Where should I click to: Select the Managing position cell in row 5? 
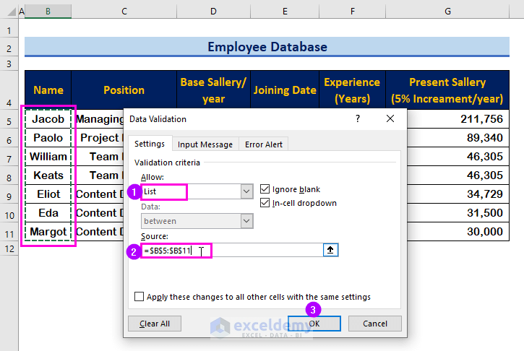[98, 119]
